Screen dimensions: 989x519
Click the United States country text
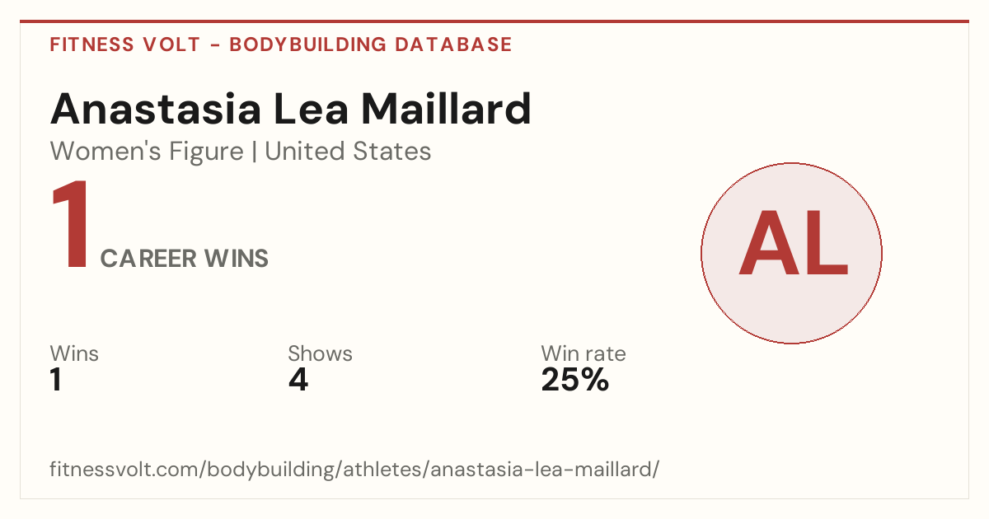(x=348, y=152)
